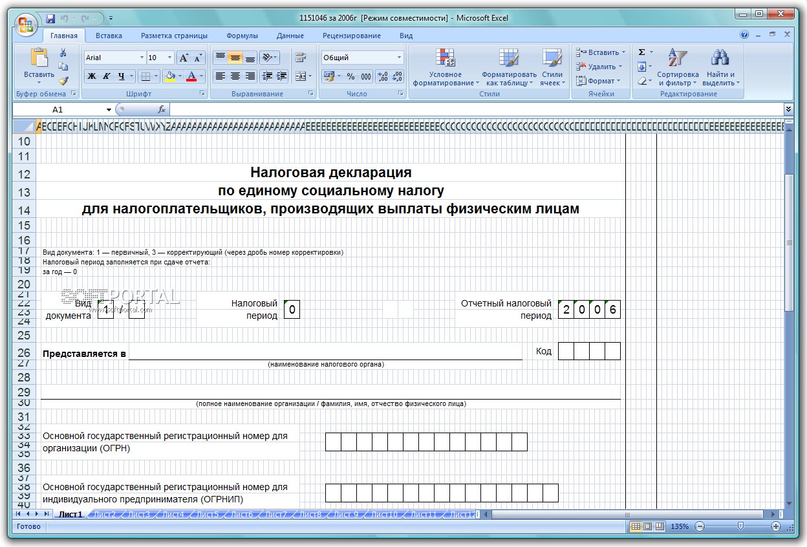The height and width of the screenshot is (547, 807).
Task: Decrease the cell indent
Action: coord(267,76)
